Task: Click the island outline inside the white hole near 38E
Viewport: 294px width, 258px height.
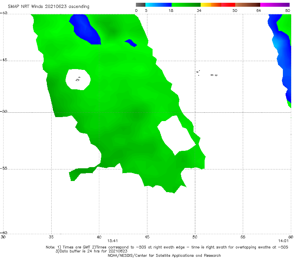Action: tap(78, 79)
